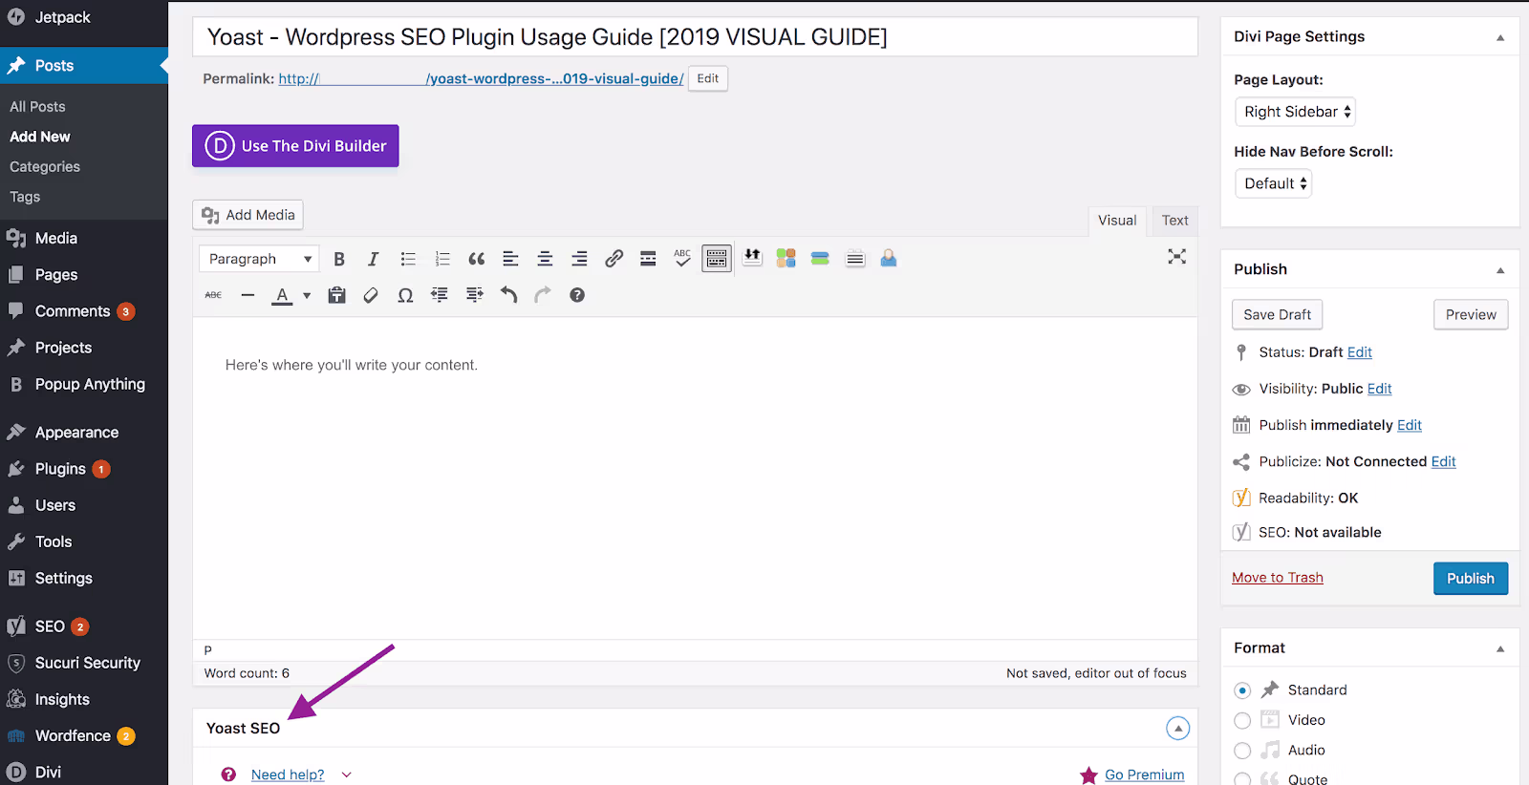Edit the Visibility setting
1529x785 pixels.
(x=1380, y=389)
